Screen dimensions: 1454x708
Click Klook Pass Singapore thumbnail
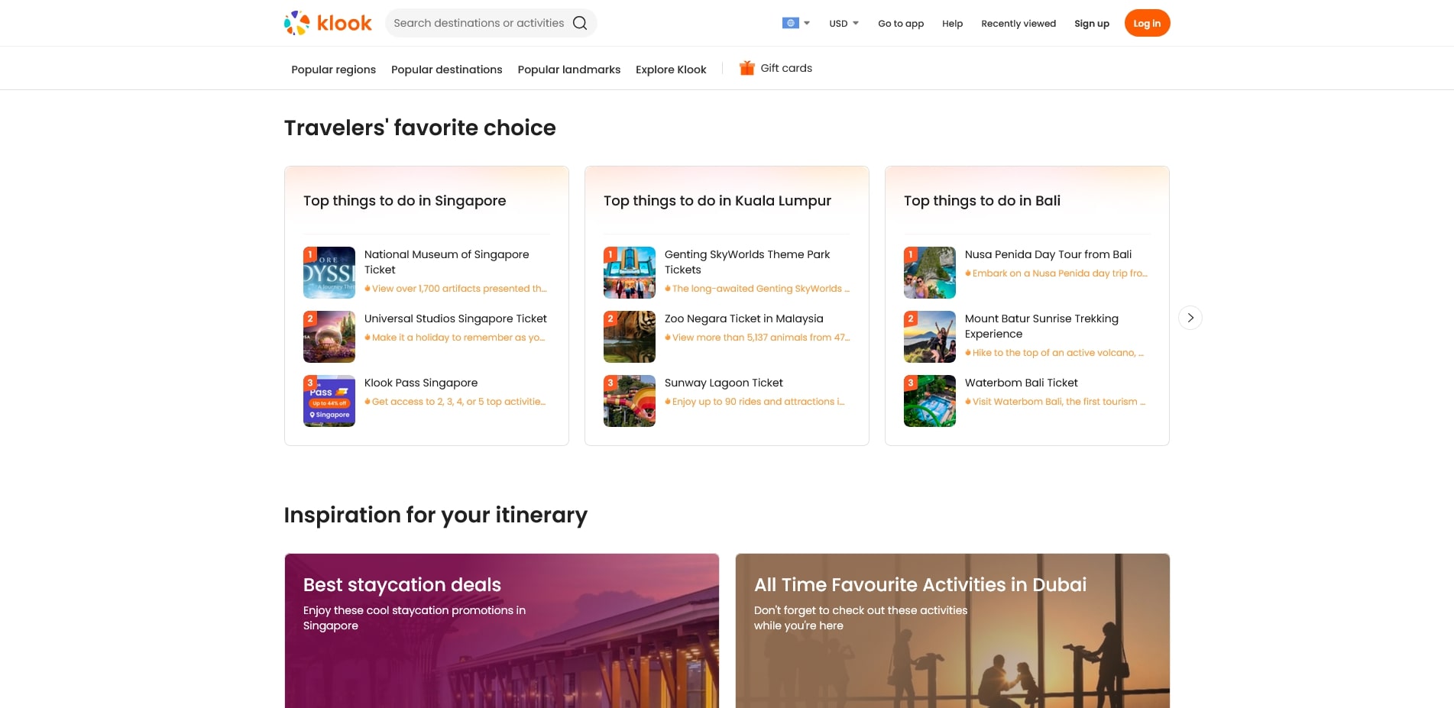[x=329, y=401]
